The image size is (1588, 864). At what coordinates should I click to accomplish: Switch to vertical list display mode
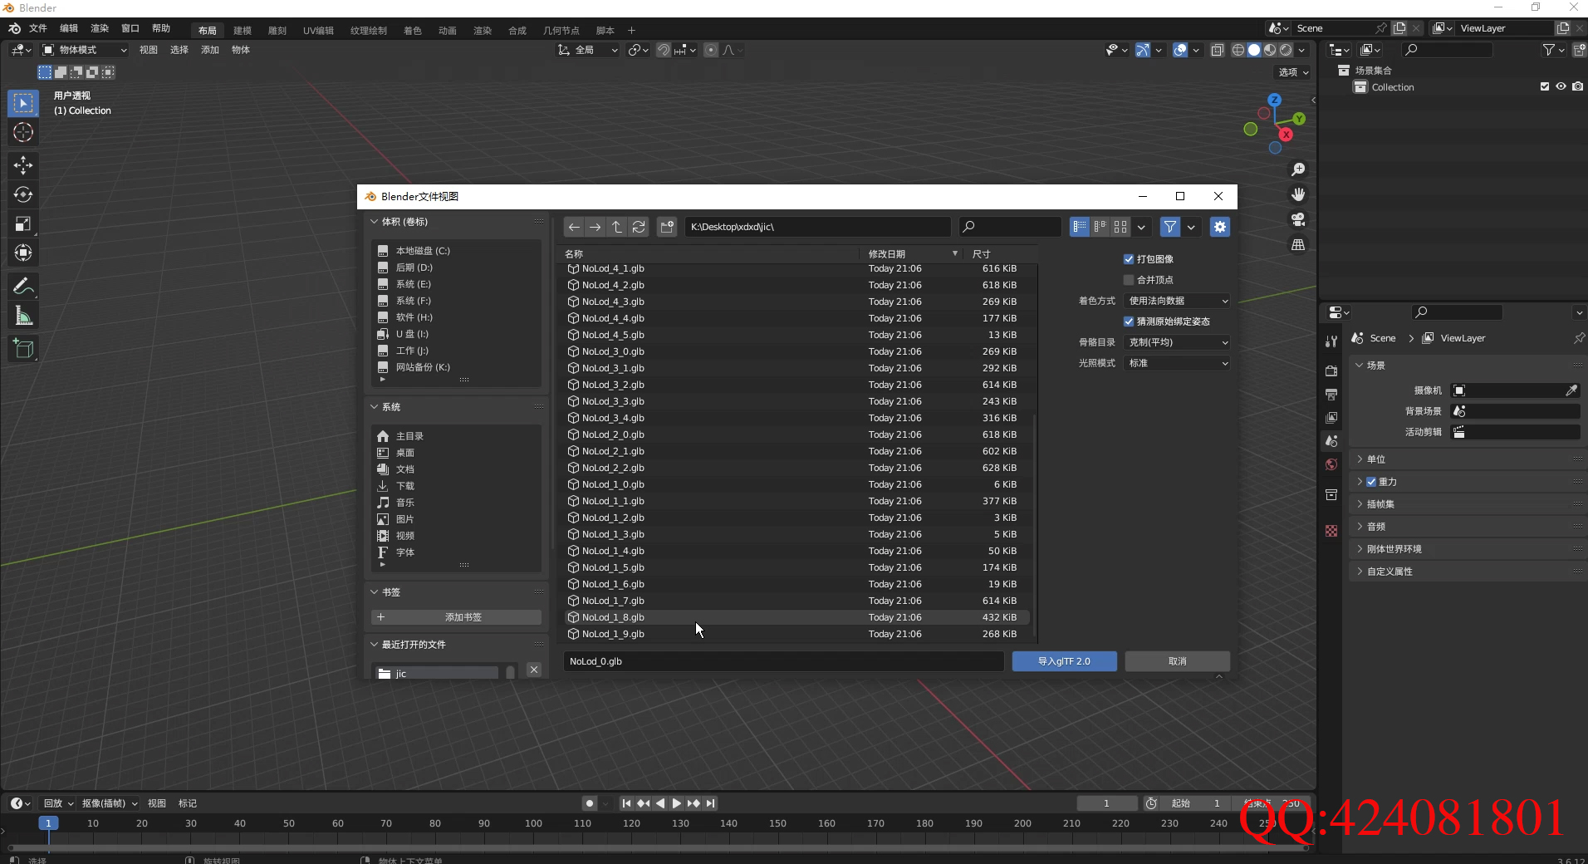[x=1080, y=227]
